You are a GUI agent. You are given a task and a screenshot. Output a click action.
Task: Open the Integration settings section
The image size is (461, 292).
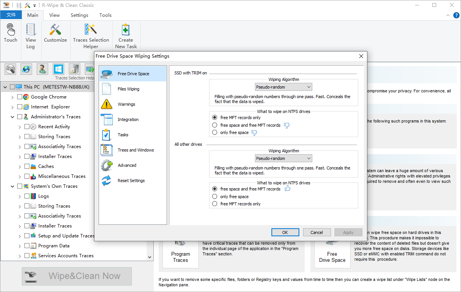(x=128, y=119)
